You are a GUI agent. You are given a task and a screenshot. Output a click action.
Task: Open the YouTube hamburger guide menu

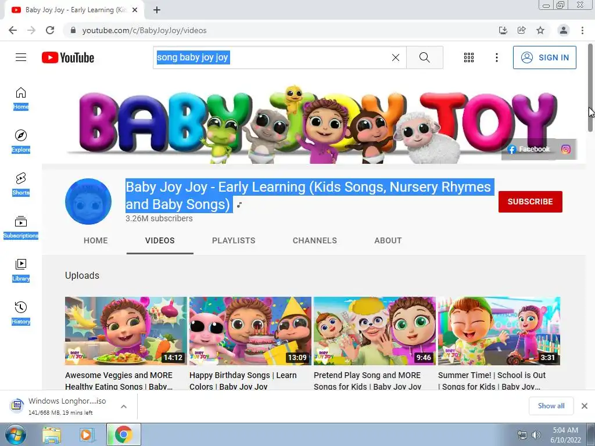pyautogui.click(x=21, y=57)
